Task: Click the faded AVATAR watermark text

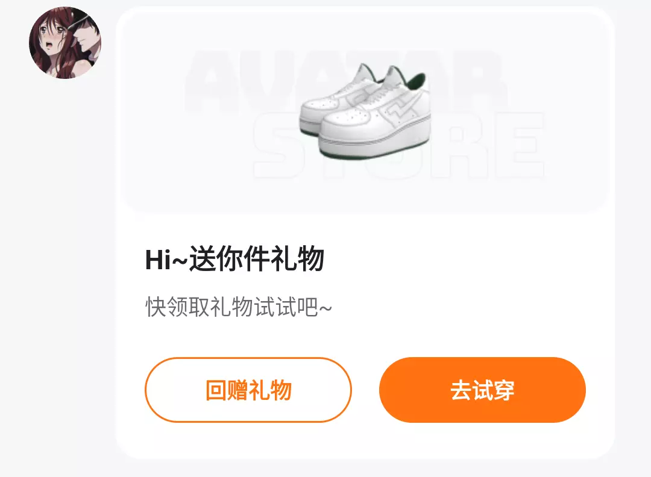Action: [345, 81]
